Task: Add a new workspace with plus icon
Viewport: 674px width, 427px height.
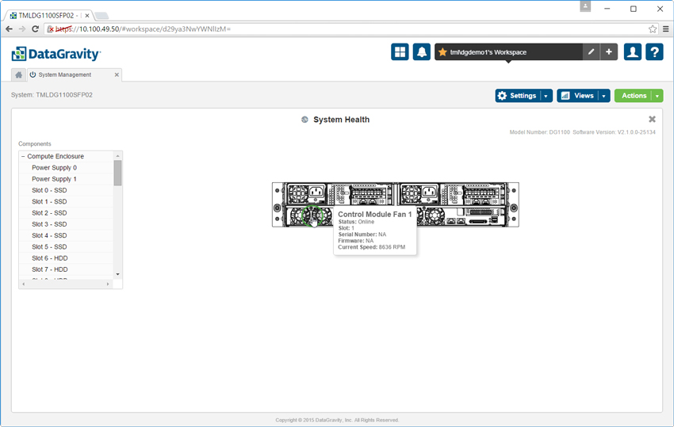Action: (609, 52)
